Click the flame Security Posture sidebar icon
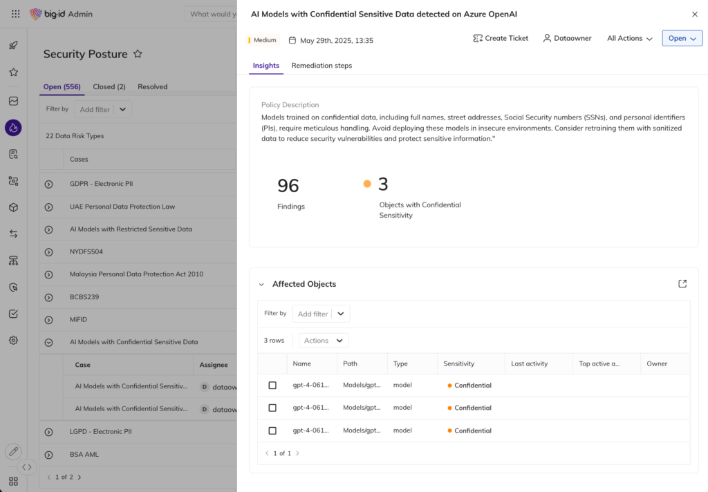 13,127
